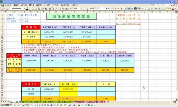Click the Print icon in toolbar
This screenshot has width=178, height=107.
[x=50, y=9]
